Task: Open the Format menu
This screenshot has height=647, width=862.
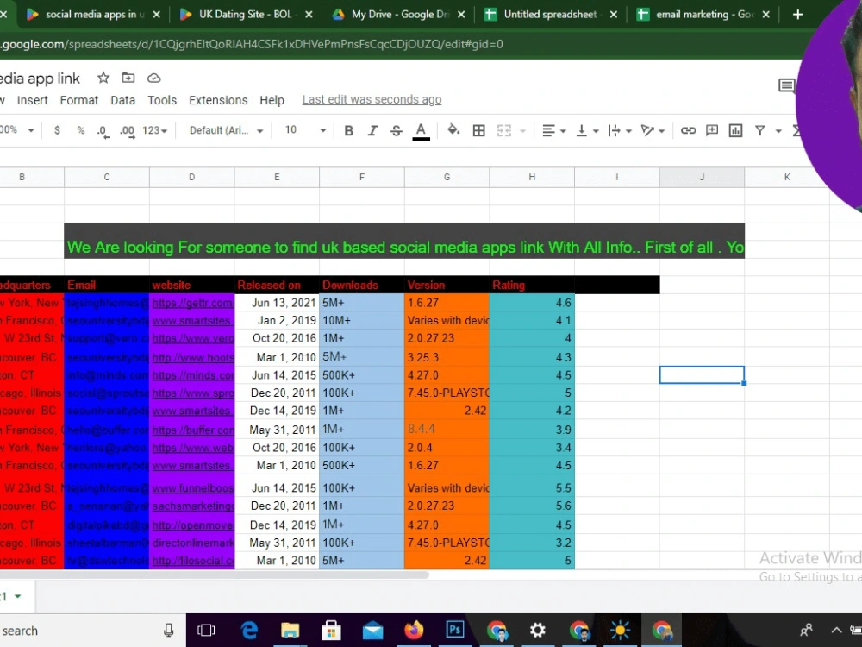Action: click(x=79, y=100)
